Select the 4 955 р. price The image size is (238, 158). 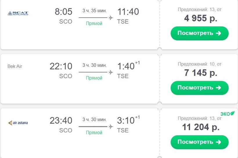[201, 18]
